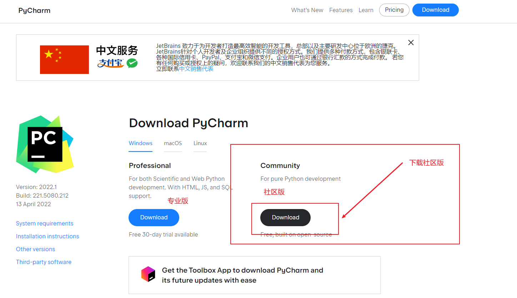Open the Other versions link
This screenshot has width=517, height=298.
35,249
